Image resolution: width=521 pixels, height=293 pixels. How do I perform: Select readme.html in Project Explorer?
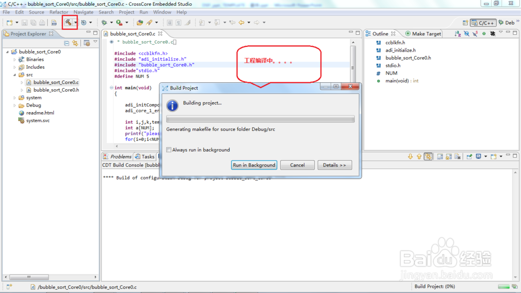36,113
